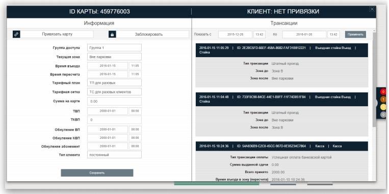The width and height of the screenshot is (389, 194).
Task: Click the Показать с start date field
Action: click(235, 35)
